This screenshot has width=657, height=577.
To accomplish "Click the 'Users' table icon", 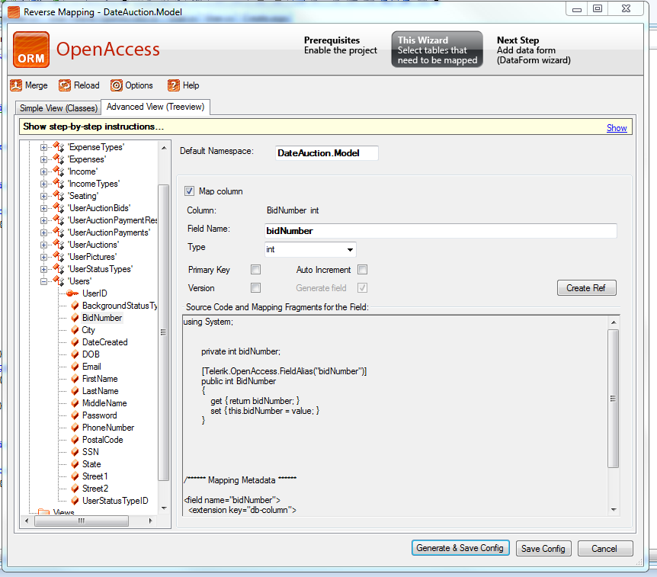I will [59, 281].
